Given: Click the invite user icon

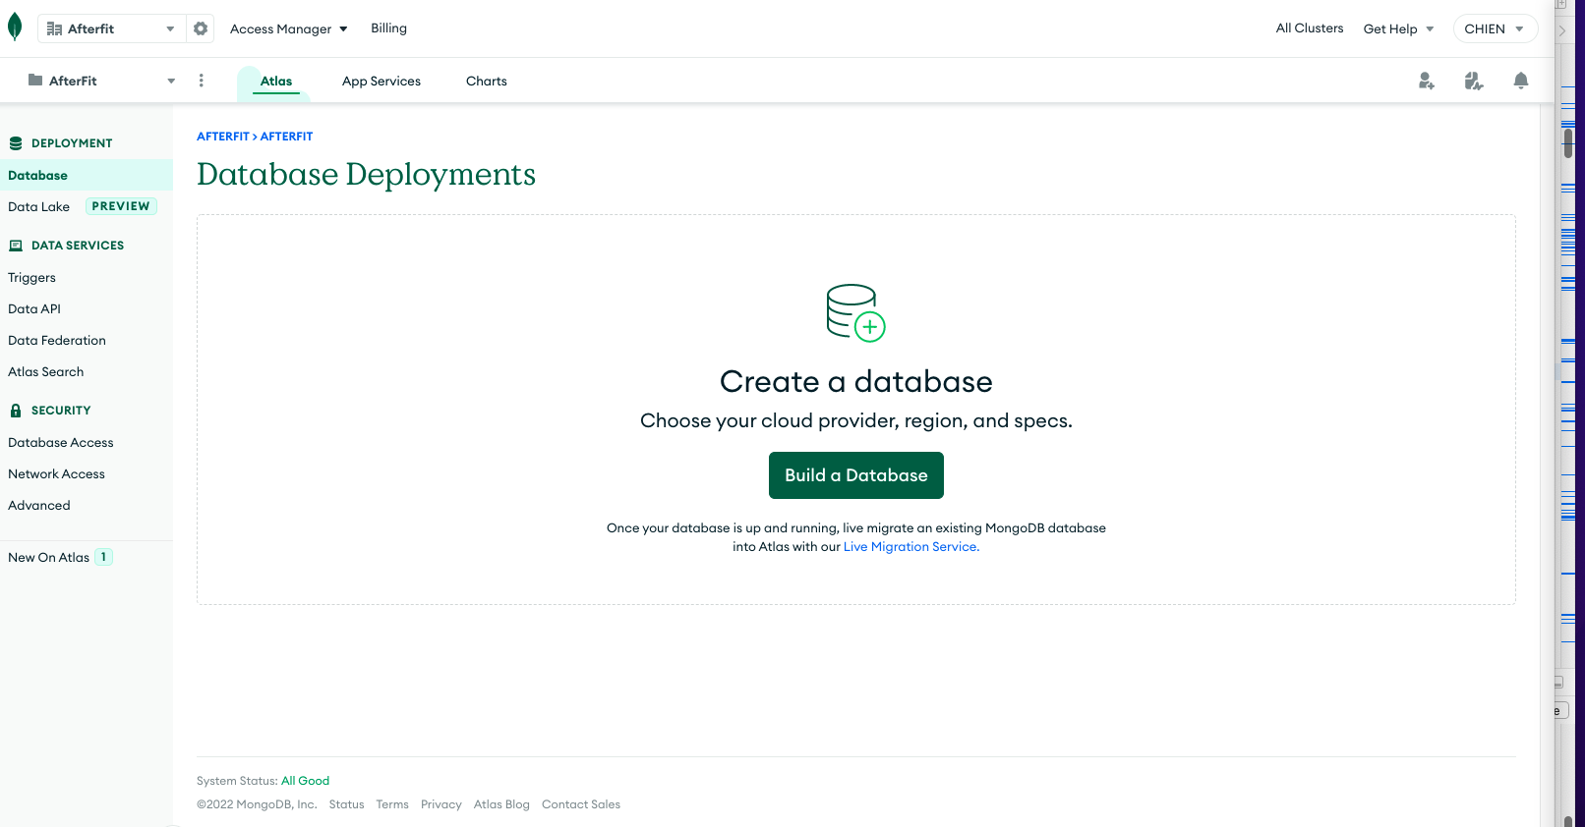Looking at the screenshot, I should [1426, 81].
